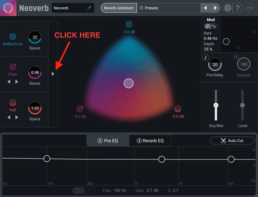258x197 pixels.
Task: Click the Plate -3.0 dB level text
Action: pyautogui.click(x=80, y=116)
